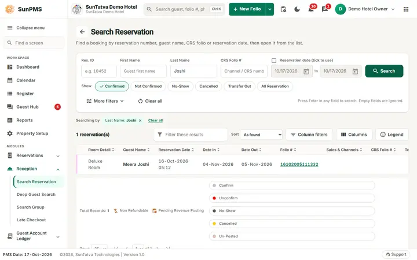This screenshot has width=417, height=260.
Task: Click the First Name input field
Action: tap(144, 71)
